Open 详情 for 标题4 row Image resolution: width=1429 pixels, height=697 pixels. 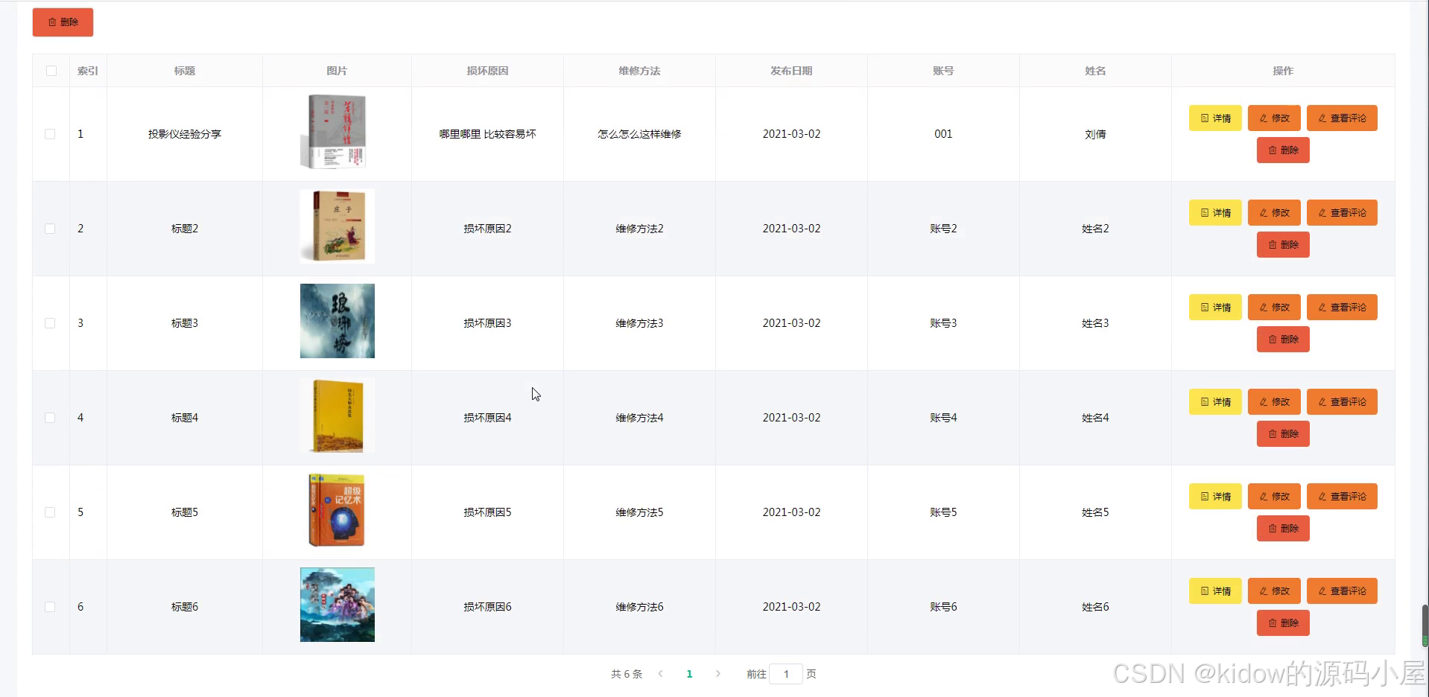[x=1215, y=401]
